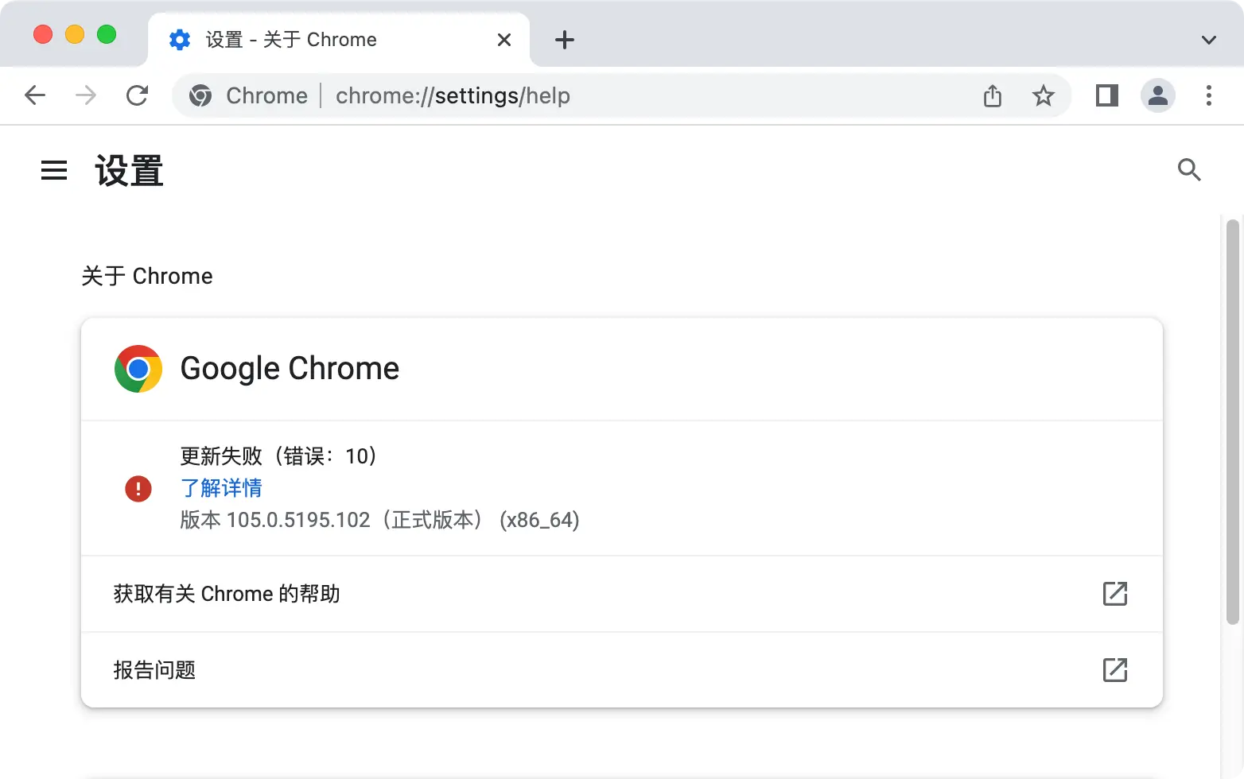Reload the page using the refresh icon
The image size is (1244, 779).
pyautogui.click(x=137, y=95)
